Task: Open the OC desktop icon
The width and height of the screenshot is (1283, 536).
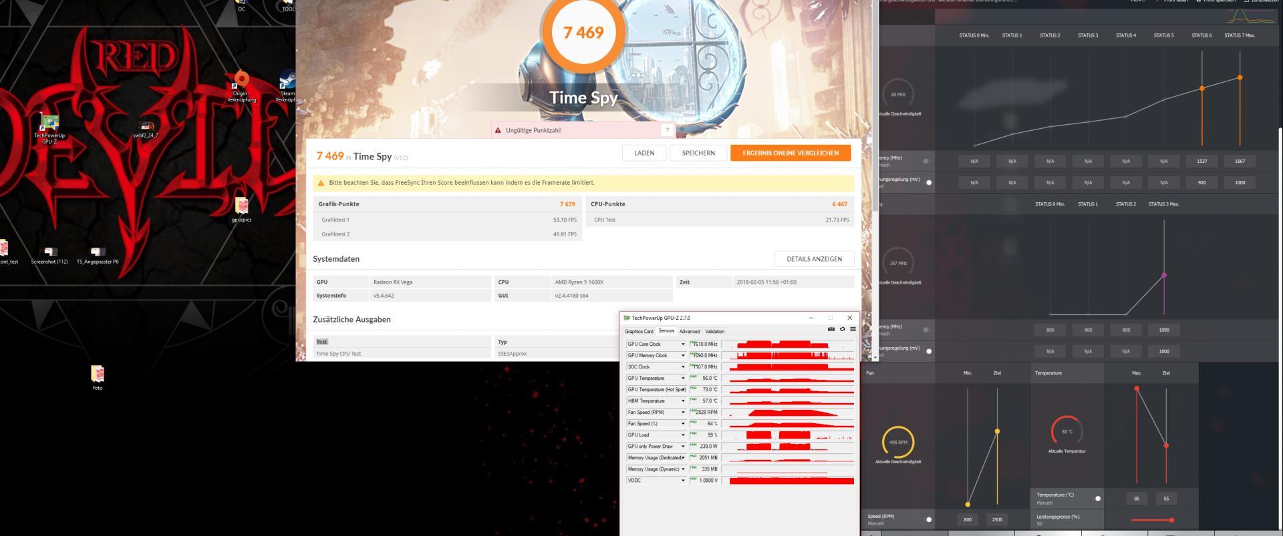Action: pos(241,6)
